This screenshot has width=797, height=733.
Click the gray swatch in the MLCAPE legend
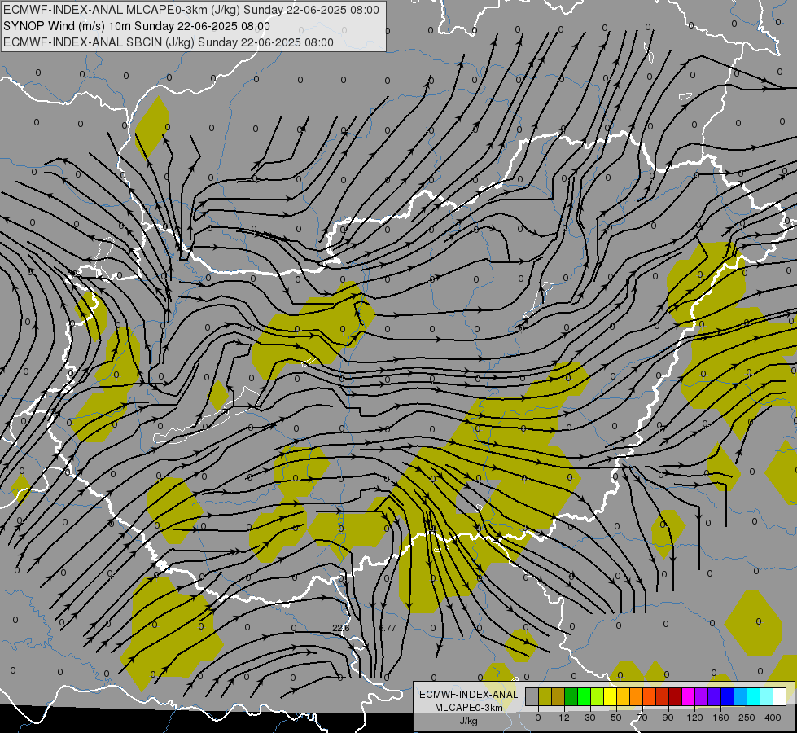point(532,696)
